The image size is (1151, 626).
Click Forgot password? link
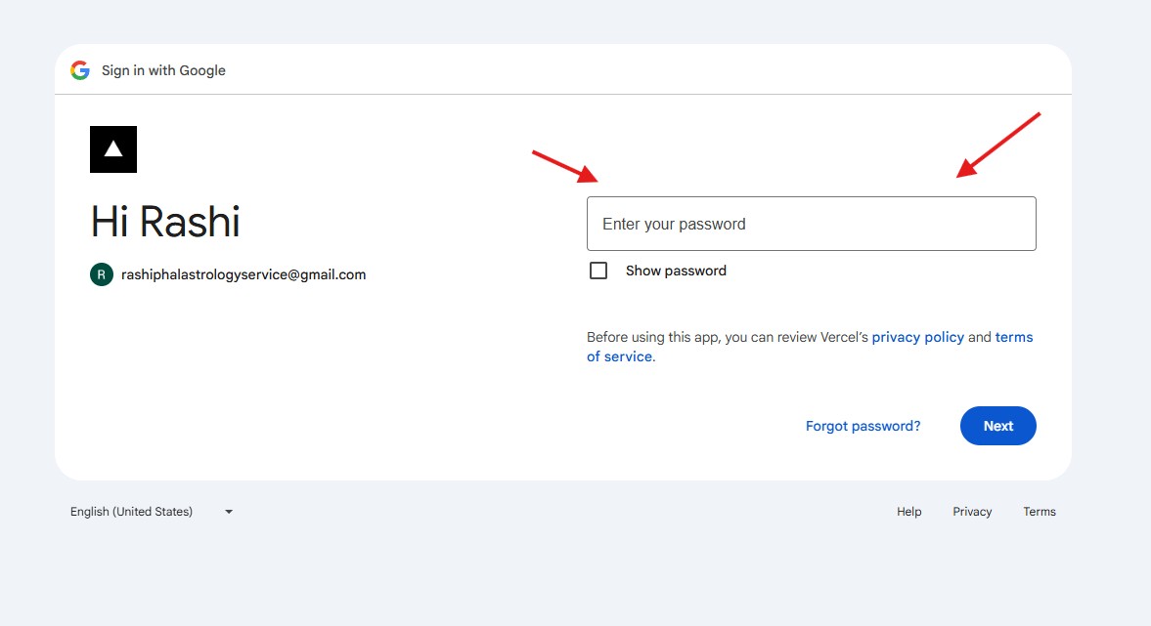863,426
